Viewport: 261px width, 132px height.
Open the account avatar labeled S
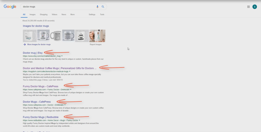click(255, 7)
